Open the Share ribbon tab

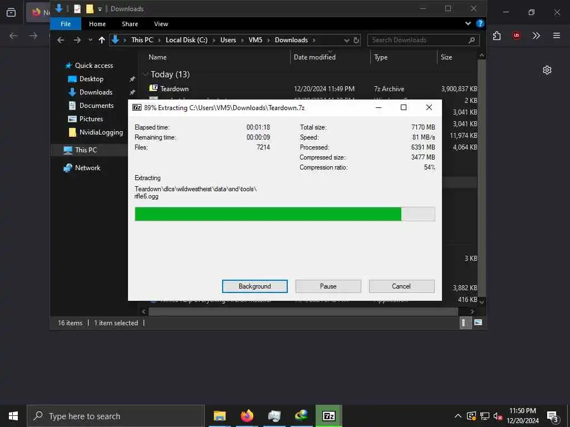tap(130, 24)
